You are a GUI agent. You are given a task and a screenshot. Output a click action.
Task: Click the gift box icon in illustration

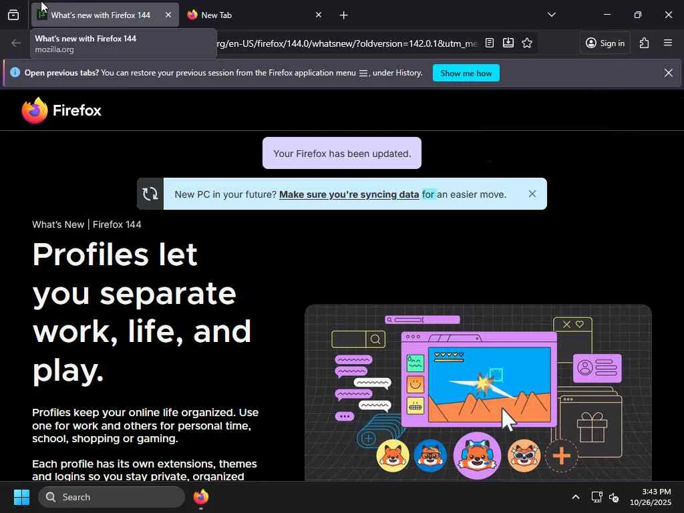pyautogui.click(x=592, y=427)
